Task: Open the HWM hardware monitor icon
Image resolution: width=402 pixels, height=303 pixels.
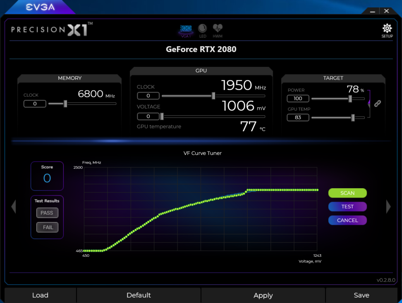Action: [218, 31]
